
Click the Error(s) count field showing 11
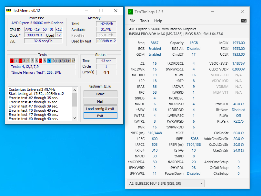coord(106,72)
